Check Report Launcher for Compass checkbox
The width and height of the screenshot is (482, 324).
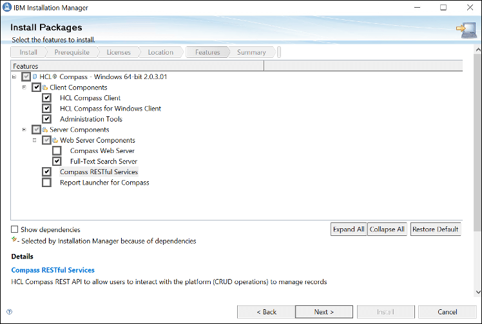tap(46, 183)
